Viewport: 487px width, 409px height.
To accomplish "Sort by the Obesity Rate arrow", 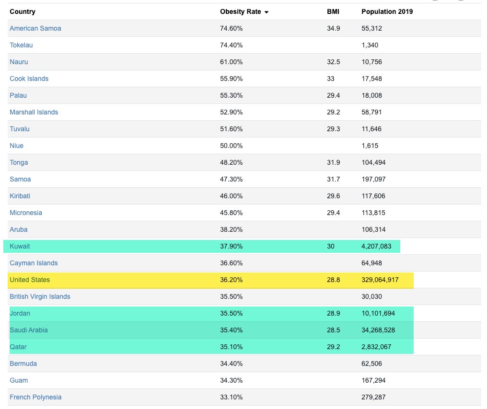I will pos(266,12).
